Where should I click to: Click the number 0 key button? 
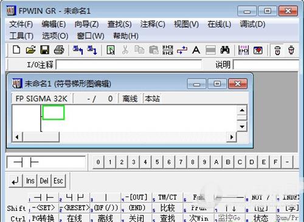coord(98,162)
